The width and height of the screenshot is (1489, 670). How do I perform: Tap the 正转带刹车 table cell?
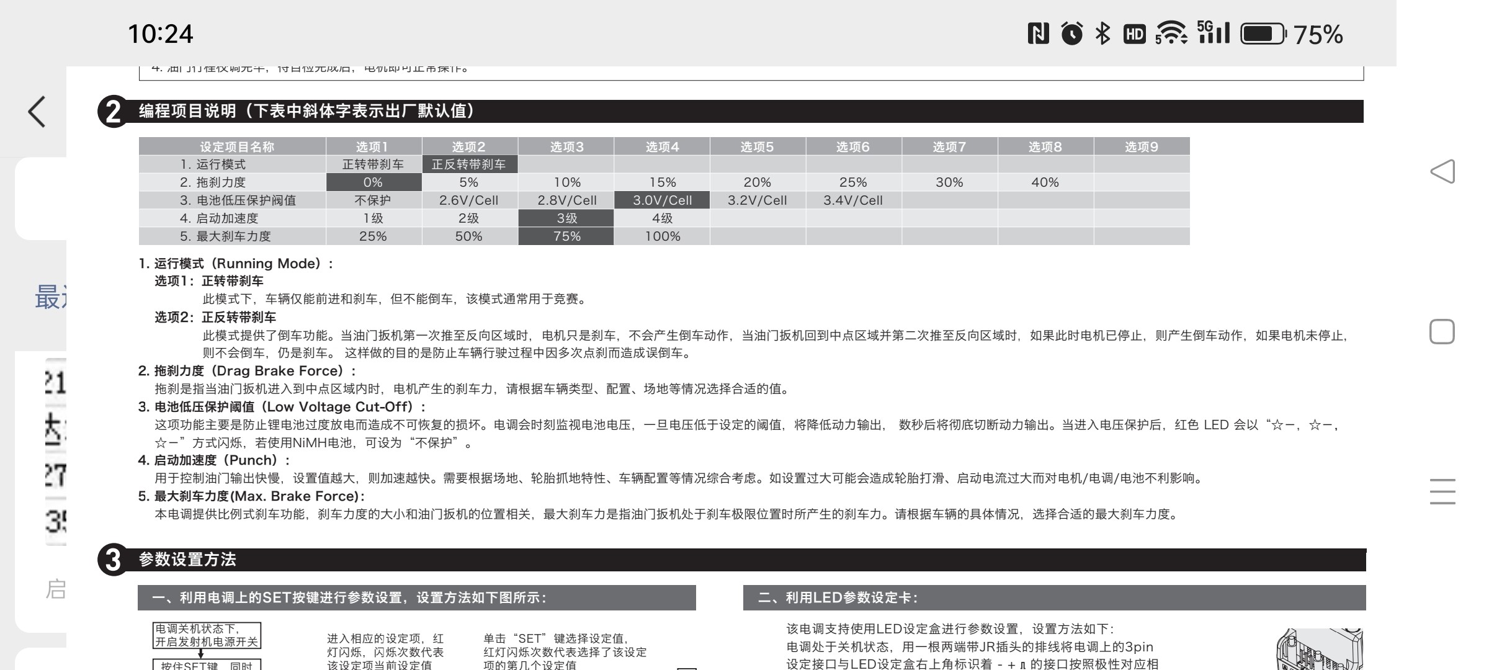[x=374, y=164]
